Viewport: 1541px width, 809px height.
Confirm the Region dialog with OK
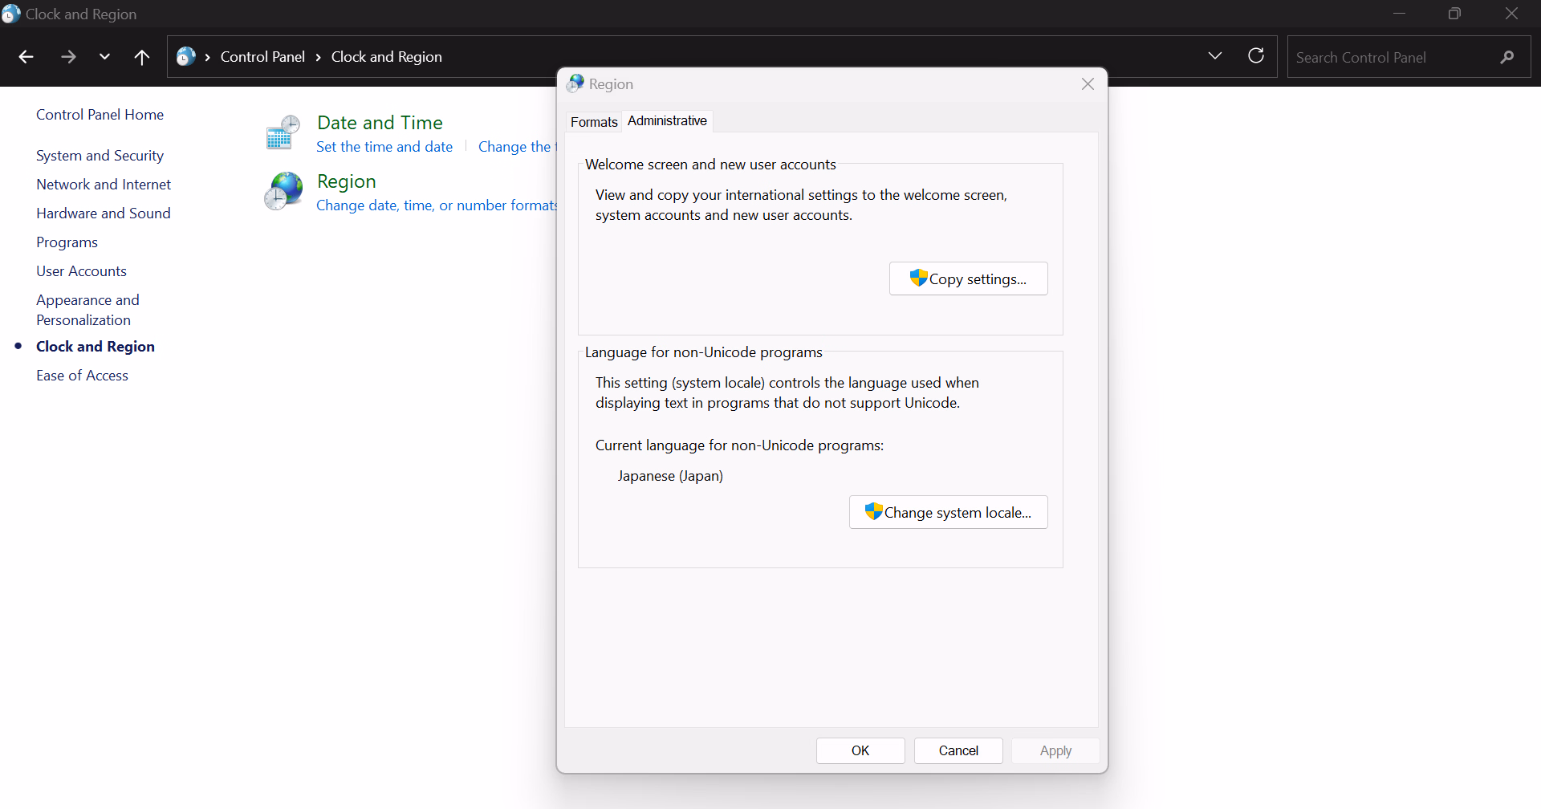click(x=860, y=750)
